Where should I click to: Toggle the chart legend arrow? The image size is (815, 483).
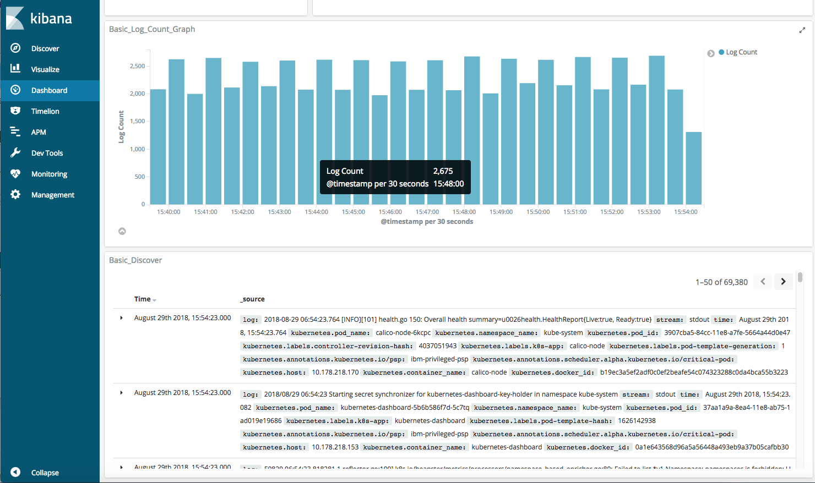tap(711, 53)
